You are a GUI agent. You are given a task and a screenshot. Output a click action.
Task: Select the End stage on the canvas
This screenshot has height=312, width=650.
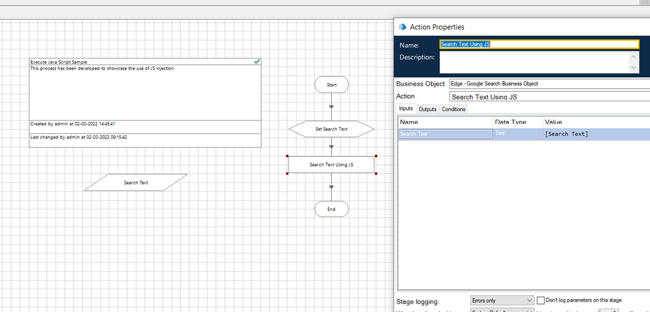pyautogui.click(x=331, y=209)
